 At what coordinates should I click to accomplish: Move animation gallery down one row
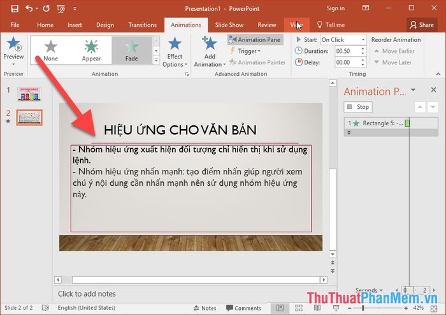[156, 51]
